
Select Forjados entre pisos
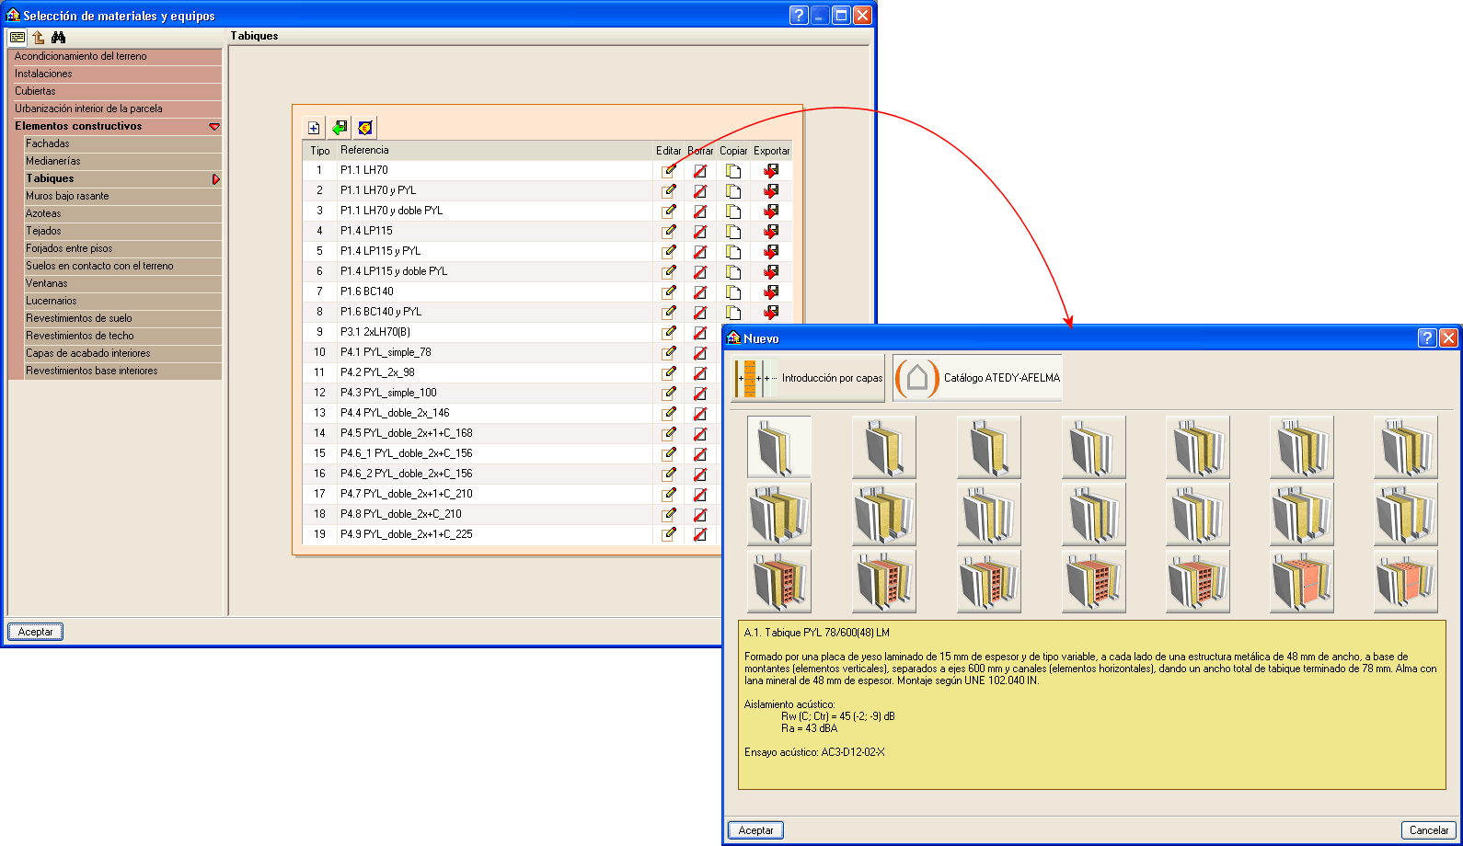tap(122, 248)
